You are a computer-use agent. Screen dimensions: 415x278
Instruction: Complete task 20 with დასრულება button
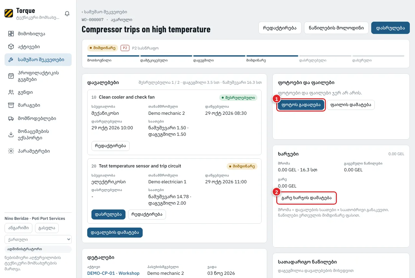(x=108, y=214)
